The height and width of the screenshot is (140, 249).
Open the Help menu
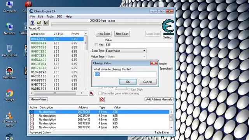tap(68, 16)
